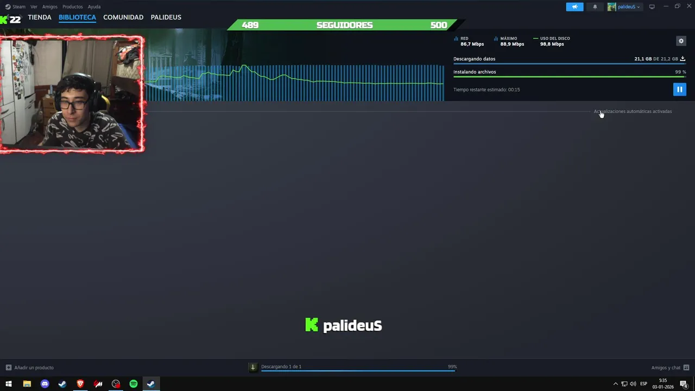Click the bottom download progress bar

click(x=358, y=371)
